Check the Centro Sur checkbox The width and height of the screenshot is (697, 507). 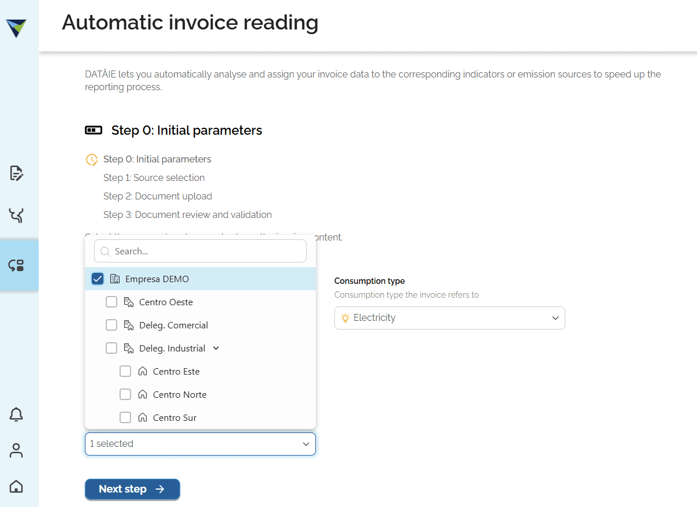pos(125,417)
